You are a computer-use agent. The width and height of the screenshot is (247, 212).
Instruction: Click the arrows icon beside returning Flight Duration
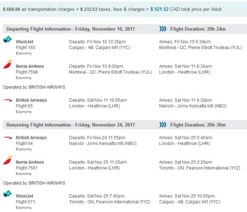point(163,125)
